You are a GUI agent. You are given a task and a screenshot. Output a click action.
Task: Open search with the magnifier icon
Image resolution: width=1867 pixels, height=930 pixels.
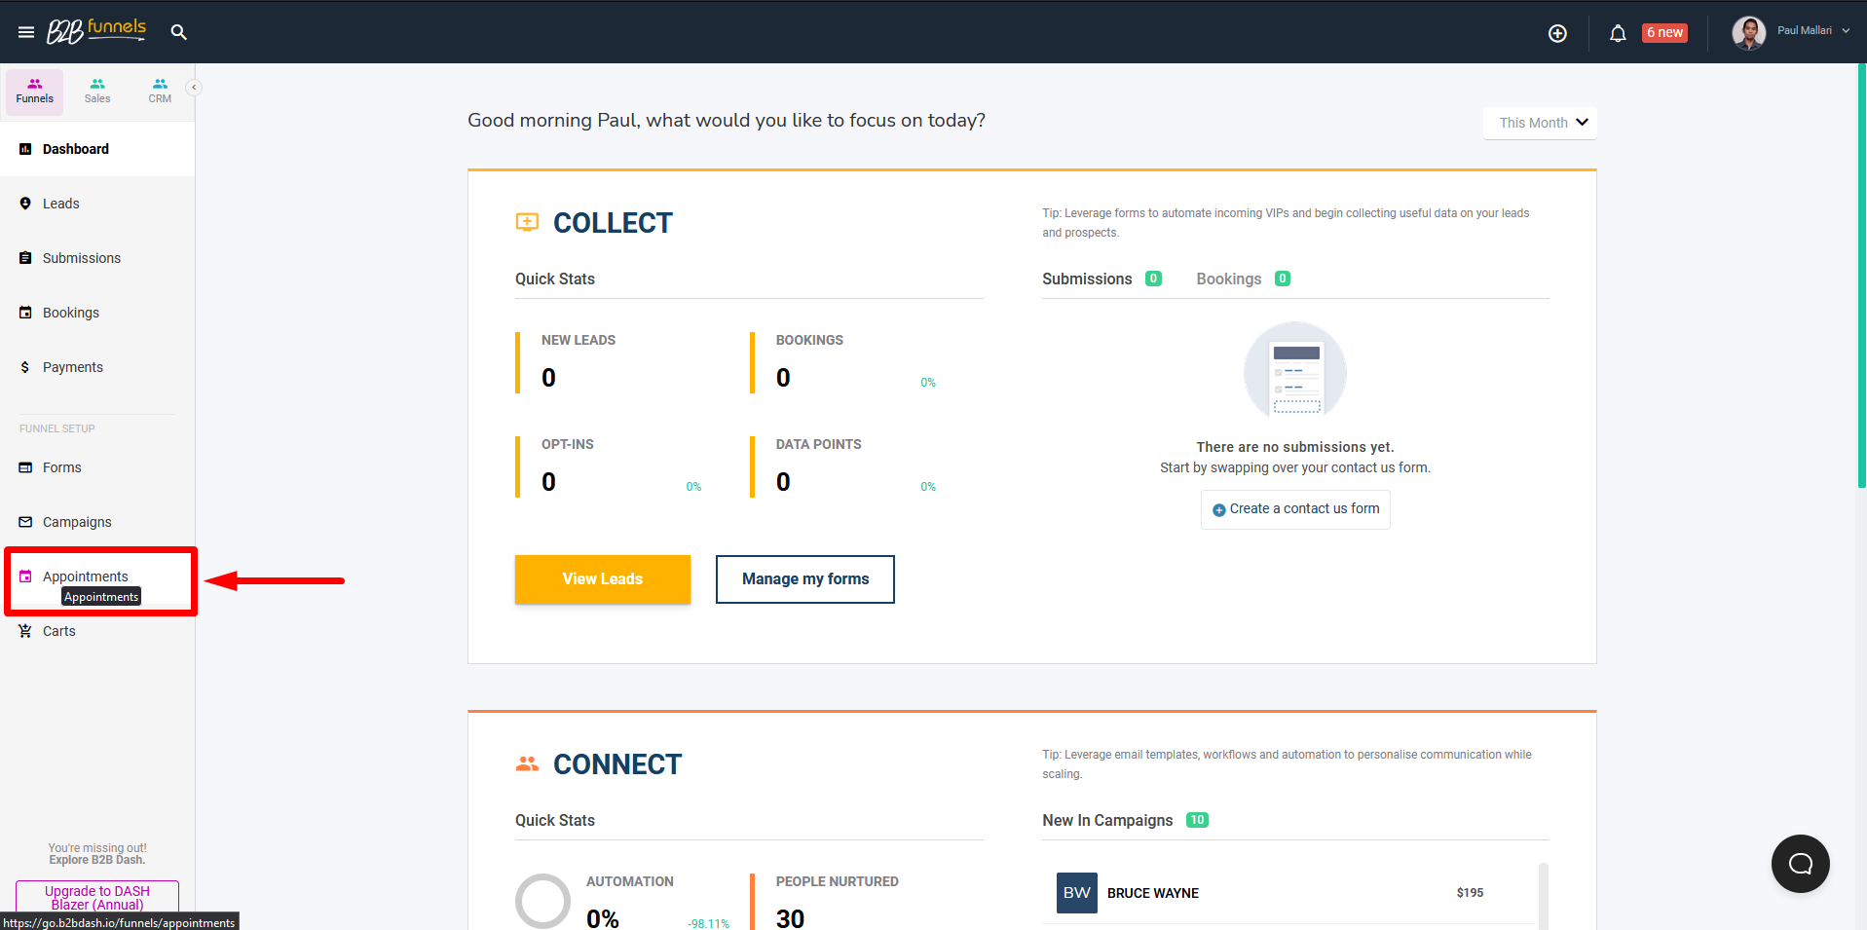point(178,32)
